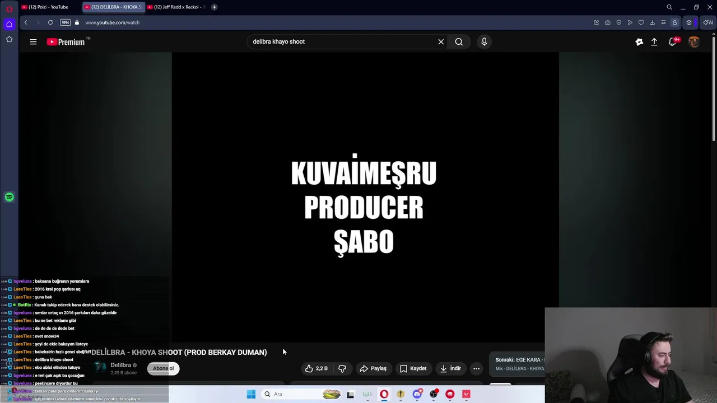Image resolution: width=717 pixels, height=403 pixels.
Task: Toggle the Opera VPN badge
Action: tap(65, 22)
